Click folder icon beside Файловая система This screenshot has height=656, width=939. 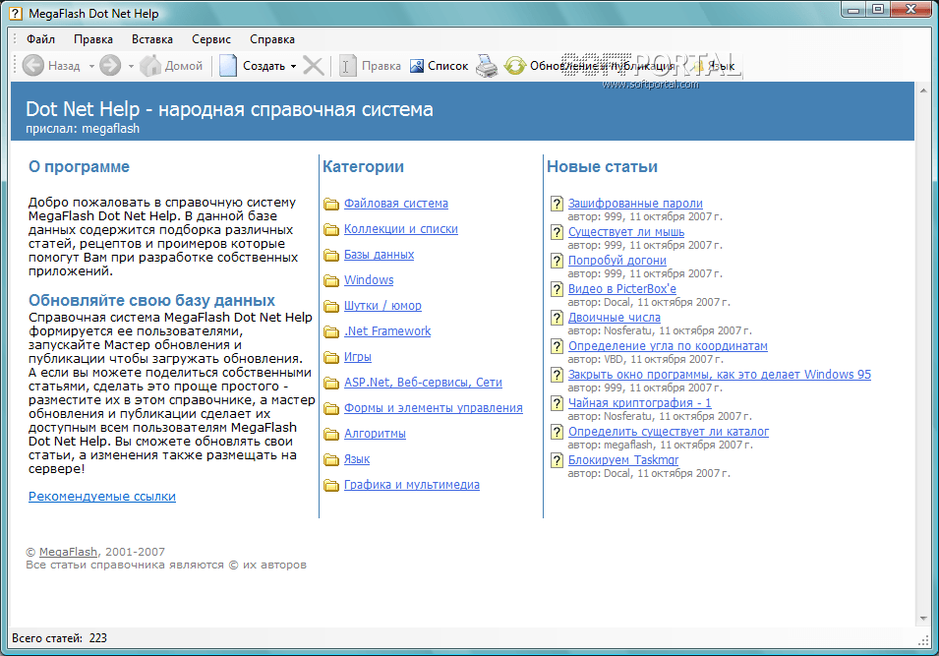(x=331, y=205)
